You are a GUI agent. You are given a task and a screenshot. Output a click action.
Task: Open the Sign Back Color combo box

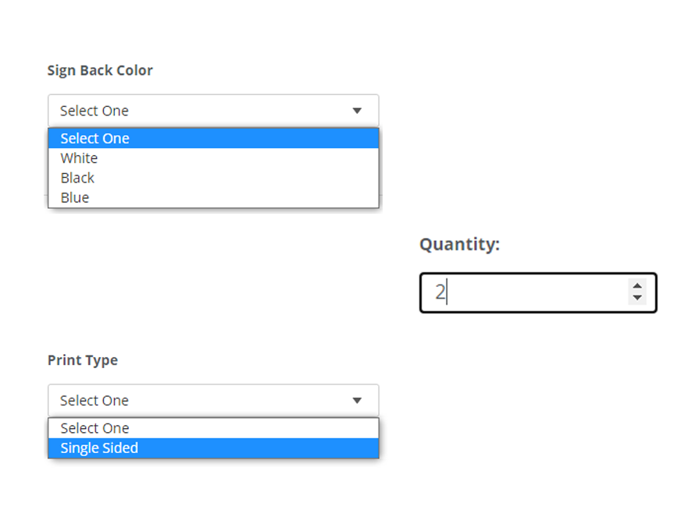click(x=213, y=111)
